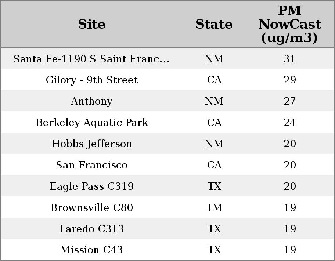Click the PM value 29 for Gilory
The image size is (335, 261).
pyautogui.click(x=289, y=80)
